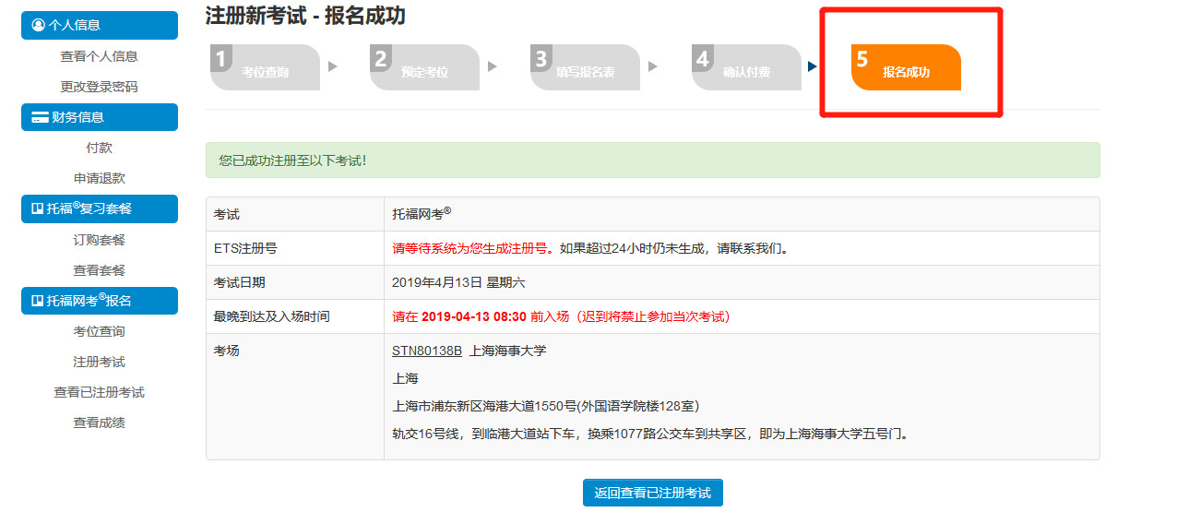
Task: Click the 托福网考报名 section header
Action: 100,301
